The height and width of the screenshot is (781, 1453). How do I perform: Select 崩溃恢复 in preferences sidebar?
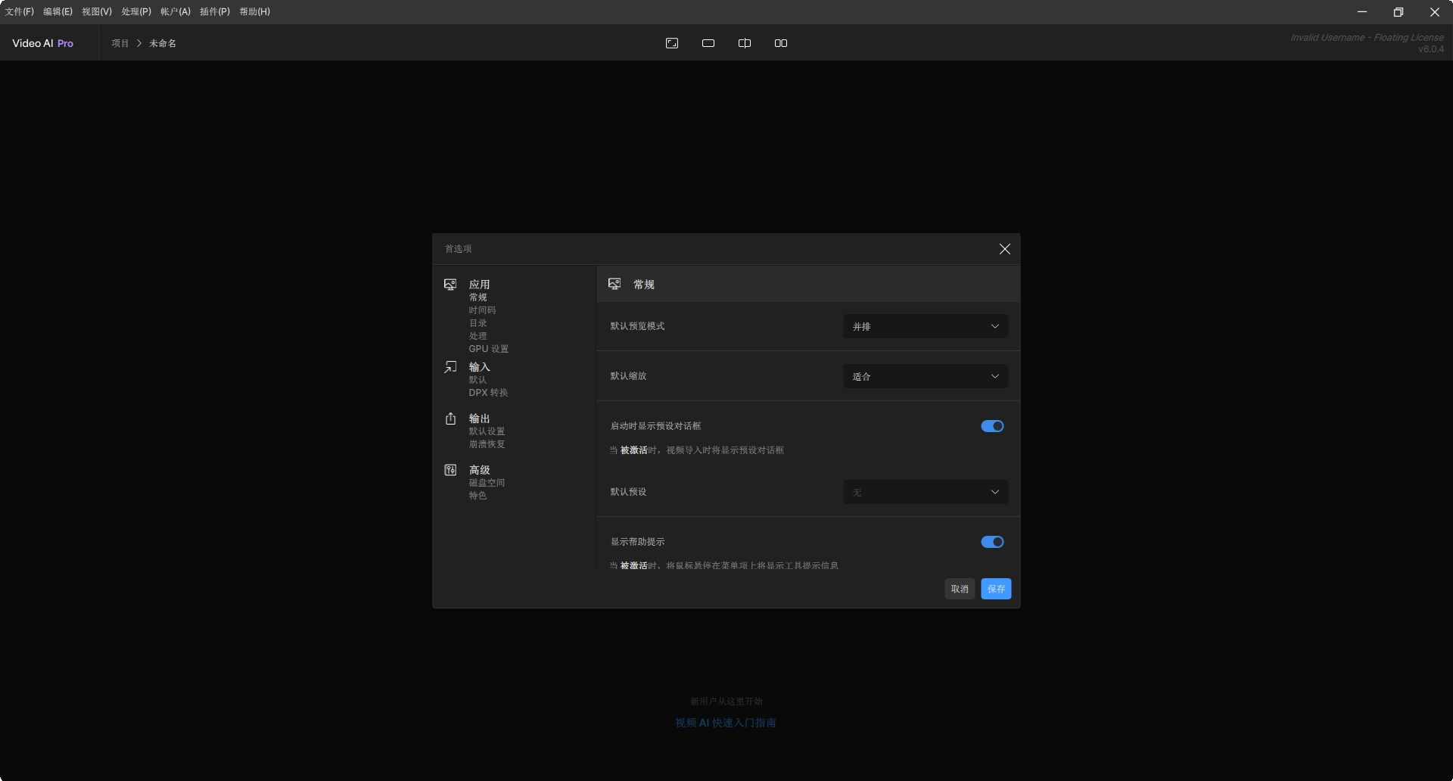point(487,444)
